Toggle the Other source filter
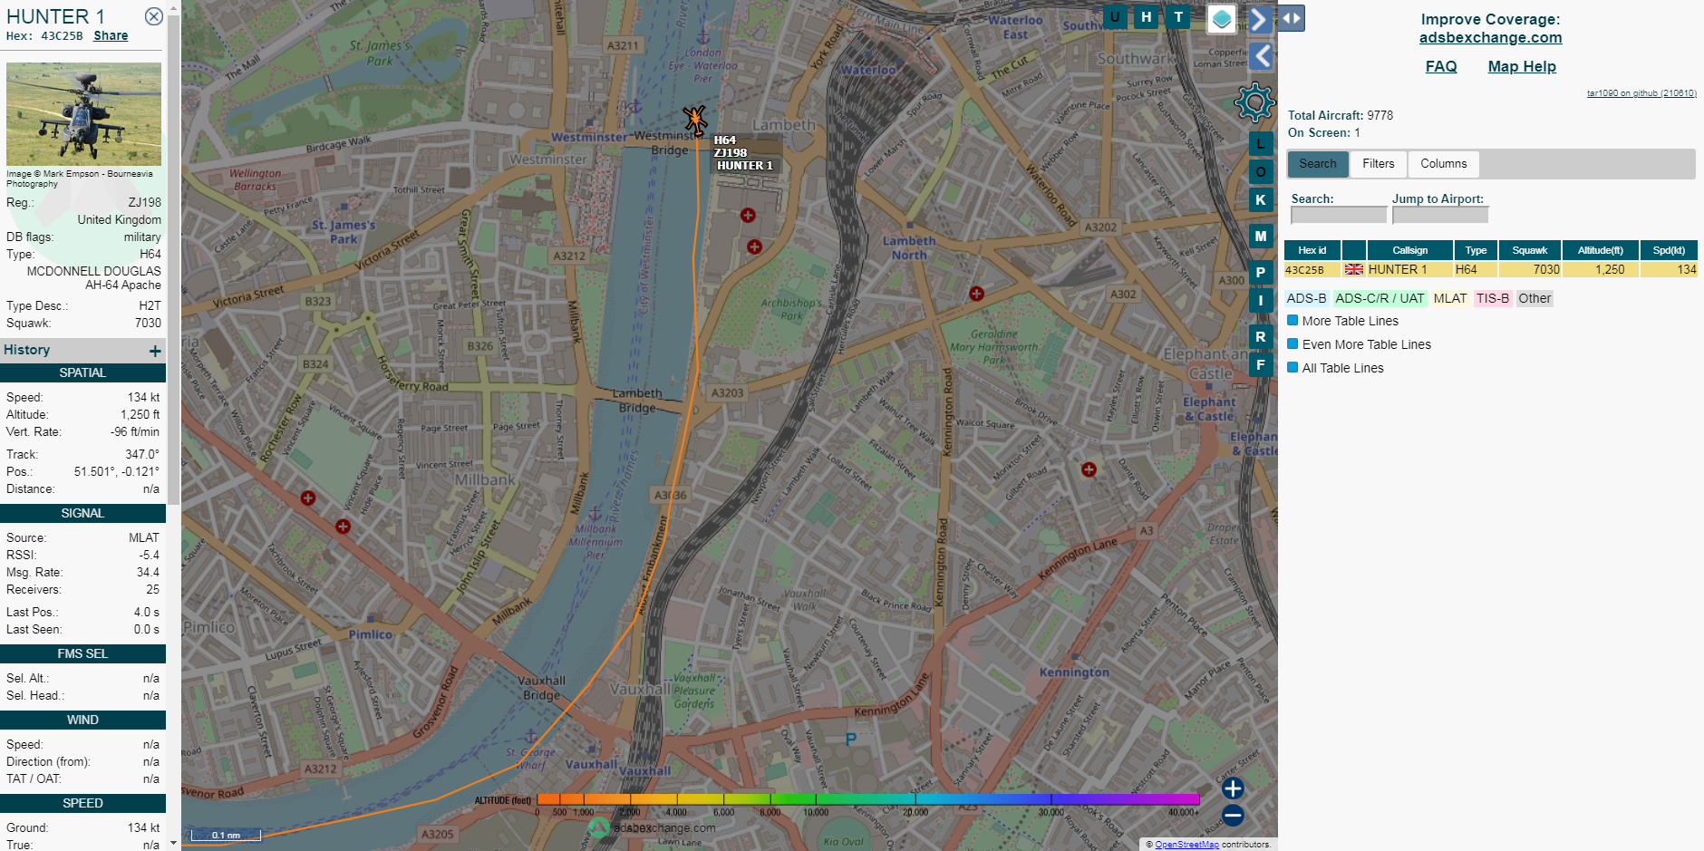1704x851 pixels. pyautogui.click(x=1535, y=298)
